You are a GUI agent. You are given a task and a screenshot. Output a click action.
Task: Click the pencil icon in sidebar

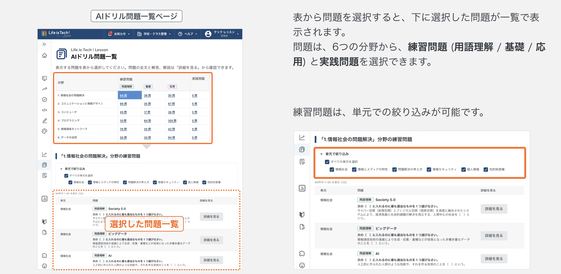pyautogui.click(x=44, y=120)
